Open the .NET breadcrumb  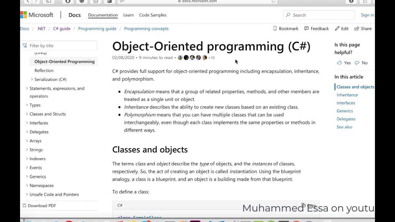[x=41, y=28]
